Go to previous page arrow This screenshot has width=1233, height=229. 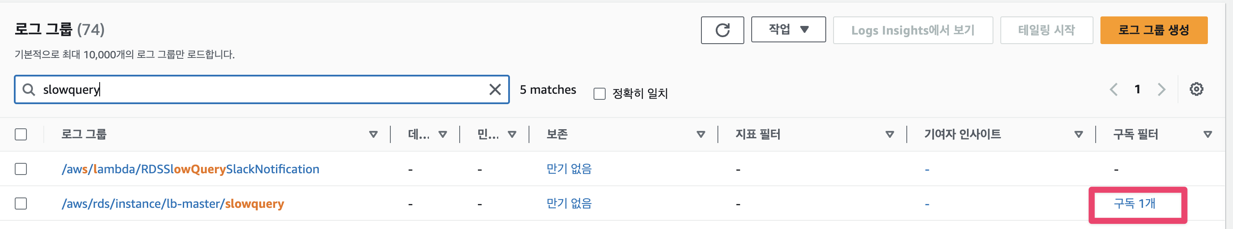point(1114,89)
